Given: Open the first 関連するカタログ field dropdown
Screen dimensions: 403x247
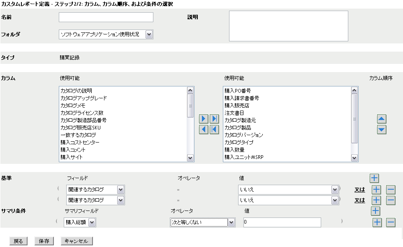Looking at the screenshot, I should point(120,189).
